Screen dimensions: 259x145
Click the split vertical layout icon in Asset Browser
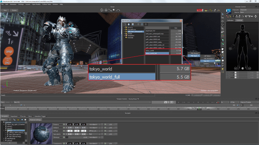point(129,24)
